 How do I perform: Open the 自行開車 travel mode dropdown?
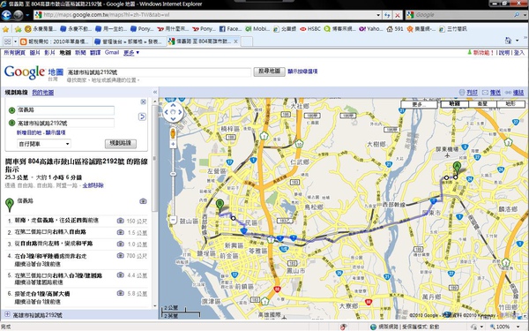(x=44, y=144)
